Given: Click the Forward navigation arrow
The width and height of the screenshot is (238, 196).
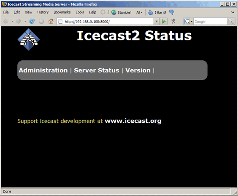Looking at the screenshot, I should point(19,21).
